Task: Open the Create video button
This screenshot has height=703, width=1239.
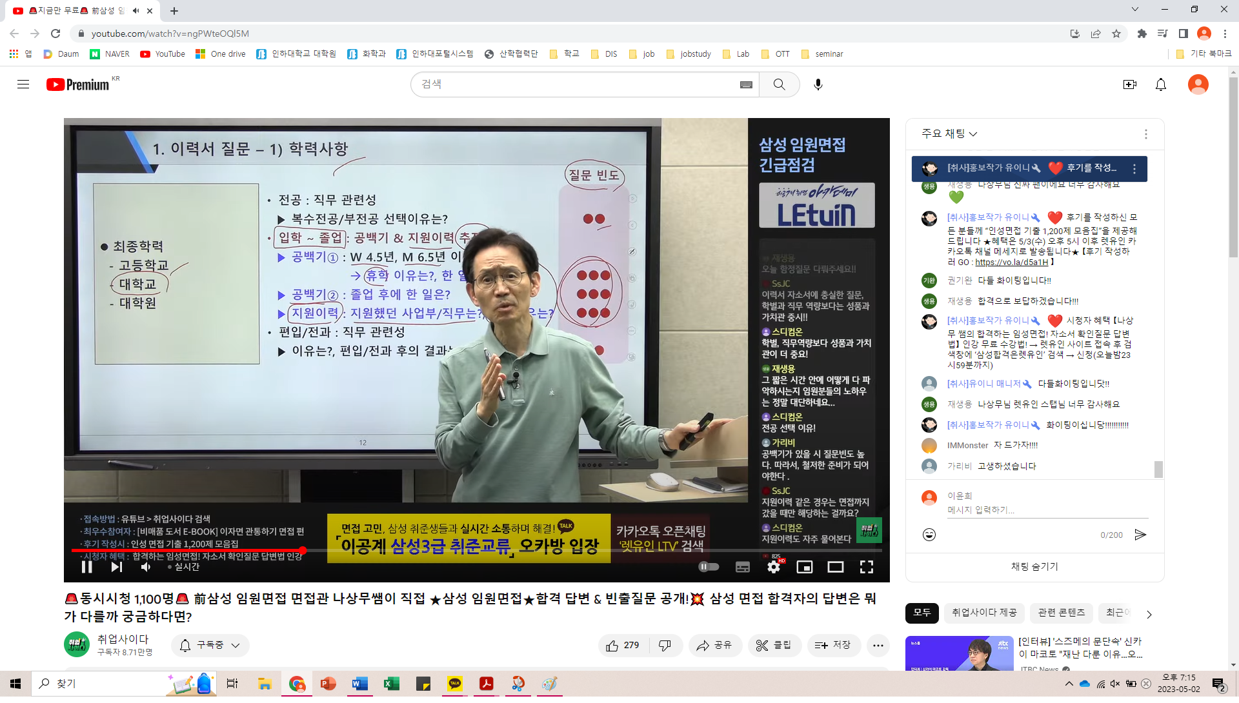Action: pos(1129,84)
